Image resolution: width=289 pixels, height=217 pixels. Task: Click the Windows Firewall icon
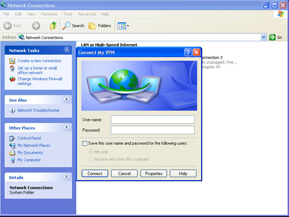pos(12,79)
